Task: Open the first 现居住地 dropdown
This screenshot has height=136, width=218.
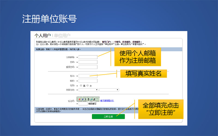Action: [x=88, y=90]
